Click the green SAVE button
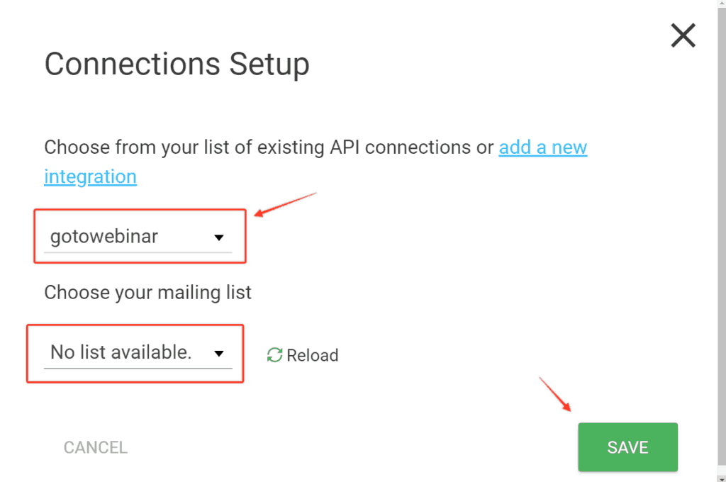This screenshot has width=726, height=482. [x=628, y=447]
